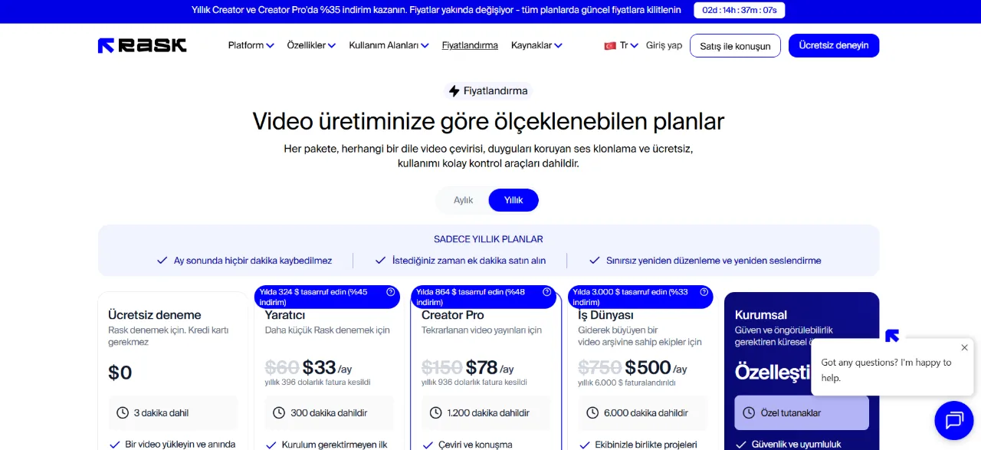Click 'Yılda 3.000 $ tasarruf edin' badge
Viewport: 981px width, 450px height.
(641, 297)
